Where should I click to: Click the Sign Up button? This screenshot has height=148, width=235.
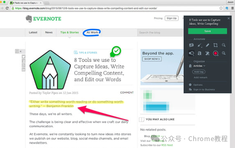(x=172, y=18)
